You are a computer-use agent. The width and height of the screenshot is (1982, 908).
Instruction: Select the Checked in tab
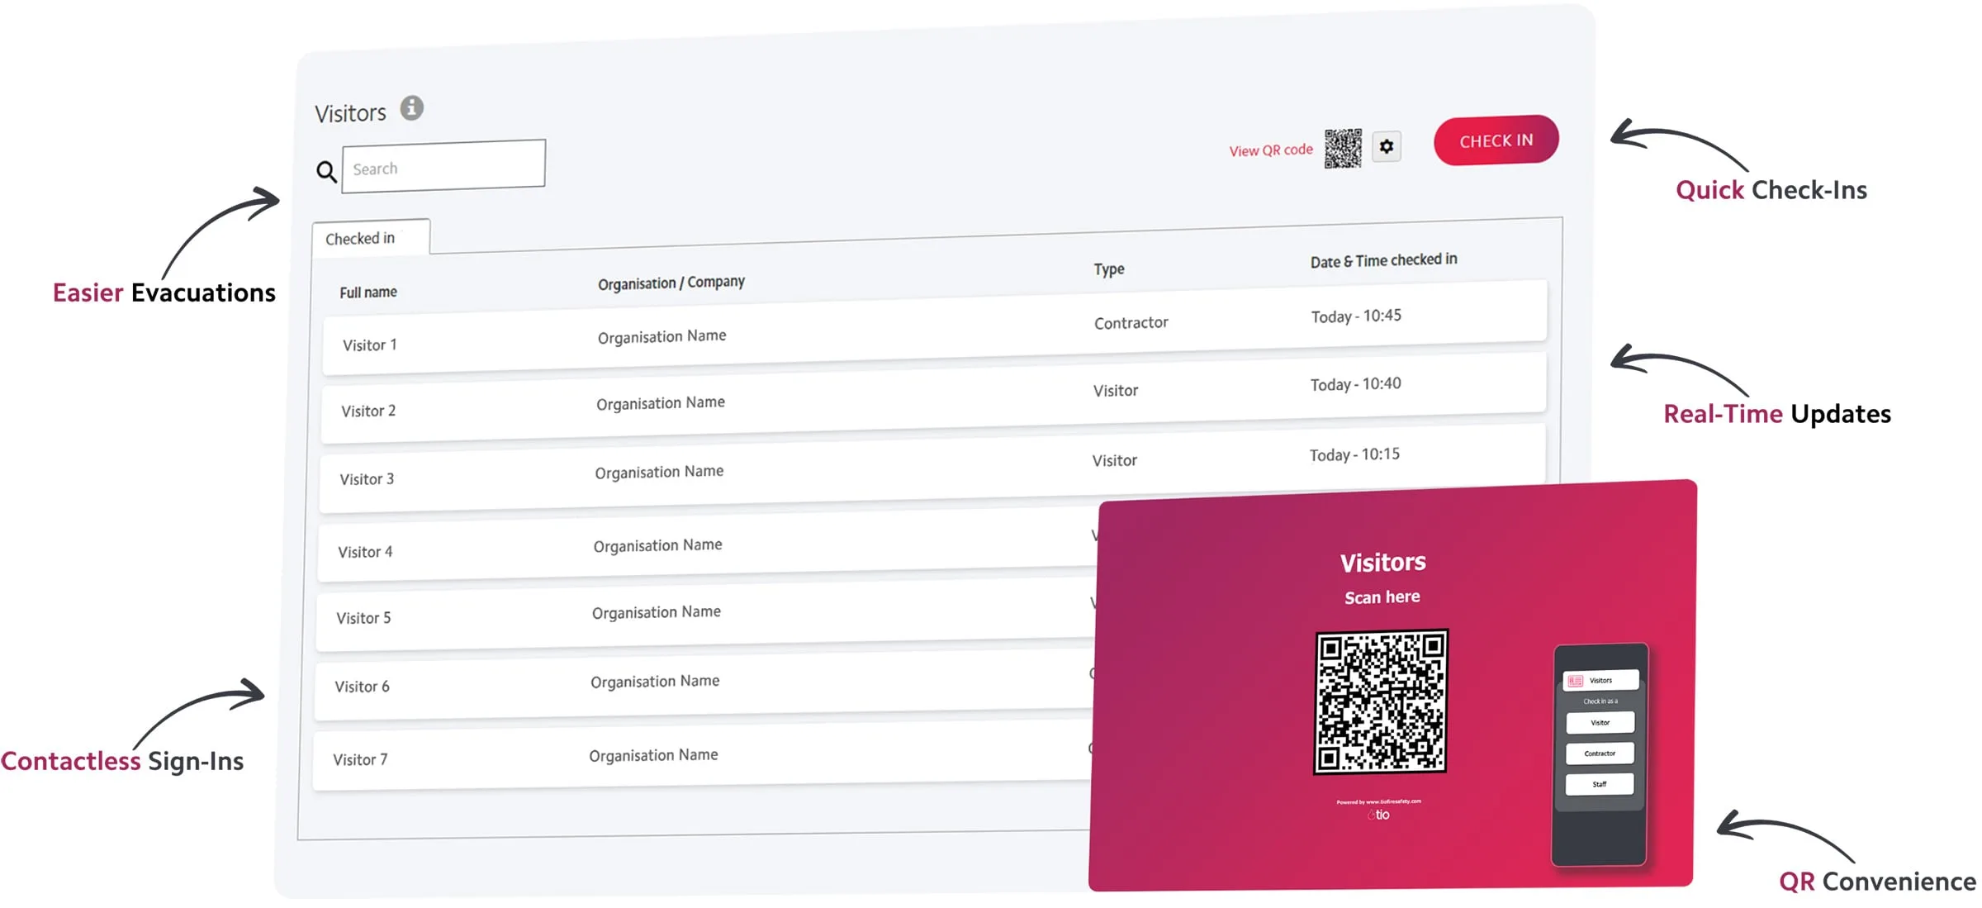[371, 237]
